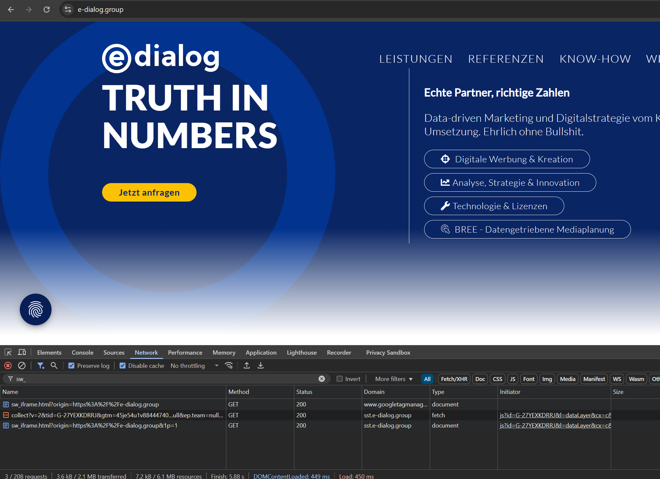The width and height of the screenshot is (660, 479).
Task: Uncheck the Disable cache checkbox
Action: coord(123,366)
